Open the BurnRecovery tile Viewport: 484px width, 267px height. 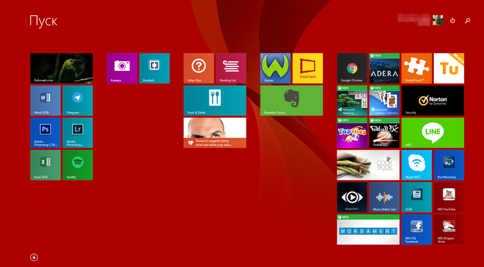(x=449, y=165)
